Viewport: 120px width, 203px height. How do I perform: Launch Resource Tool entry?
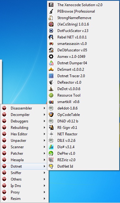point(83,95)
